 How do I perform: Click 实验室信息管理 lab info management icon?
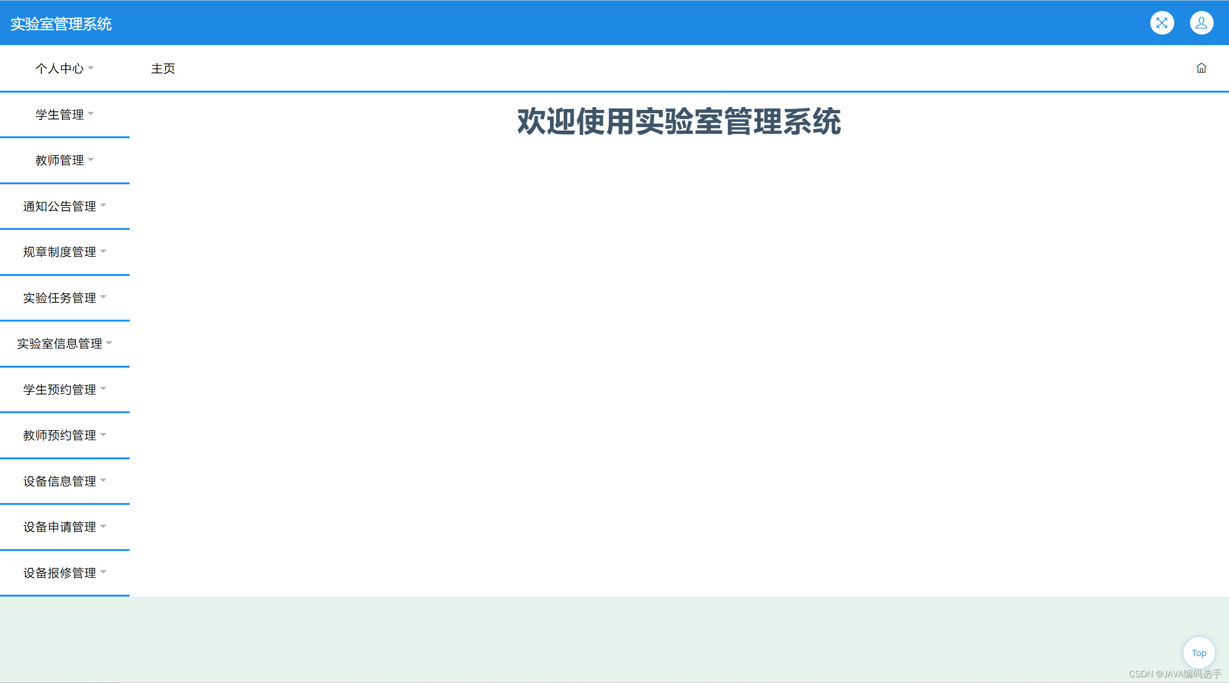click(63, 343)
